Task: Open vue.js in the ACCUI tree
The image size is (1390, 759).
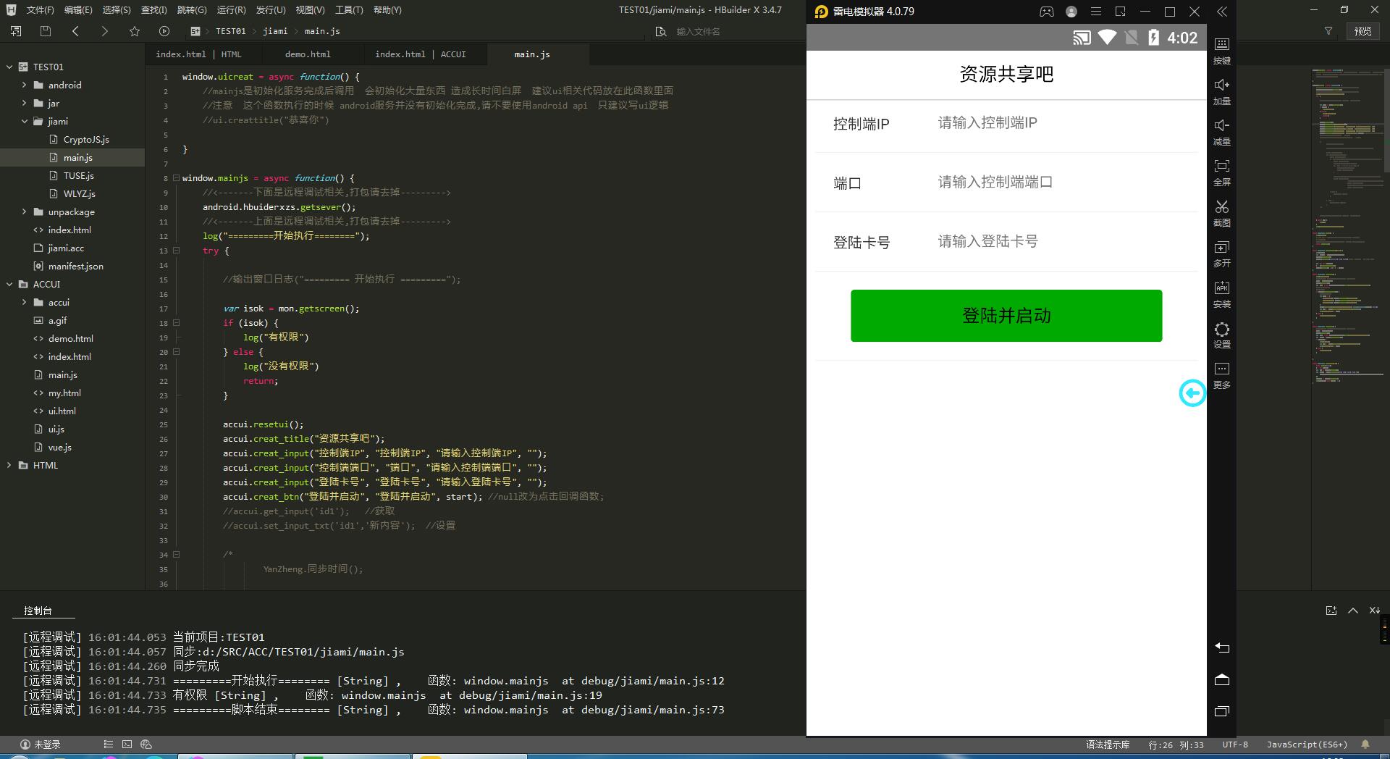Action: 59,447
